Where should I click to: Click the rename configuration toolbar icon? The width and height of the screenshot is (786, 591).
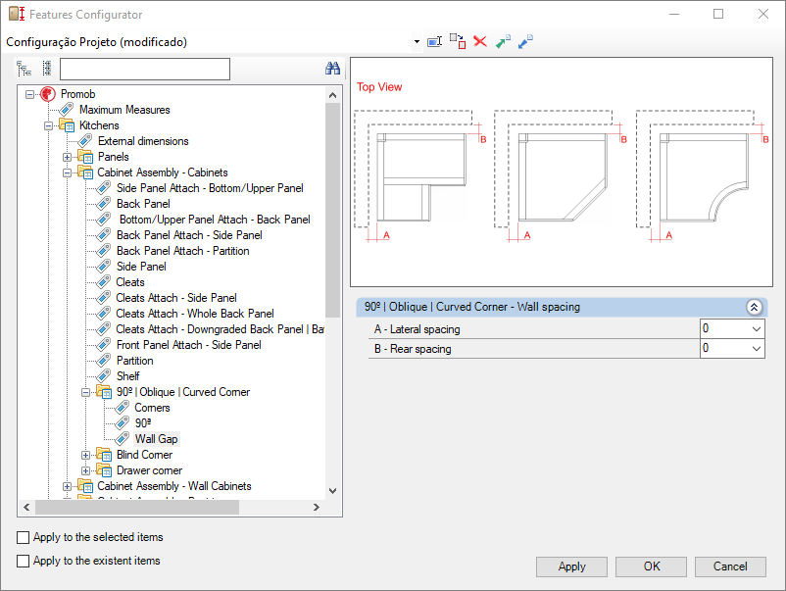434,41
